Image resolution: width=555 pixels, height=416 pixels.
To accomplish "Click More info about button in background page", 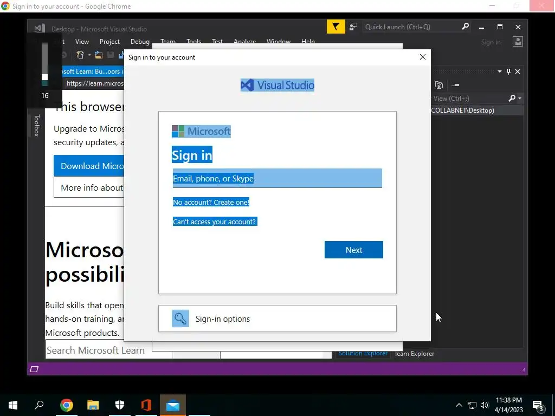I will 89,187.
